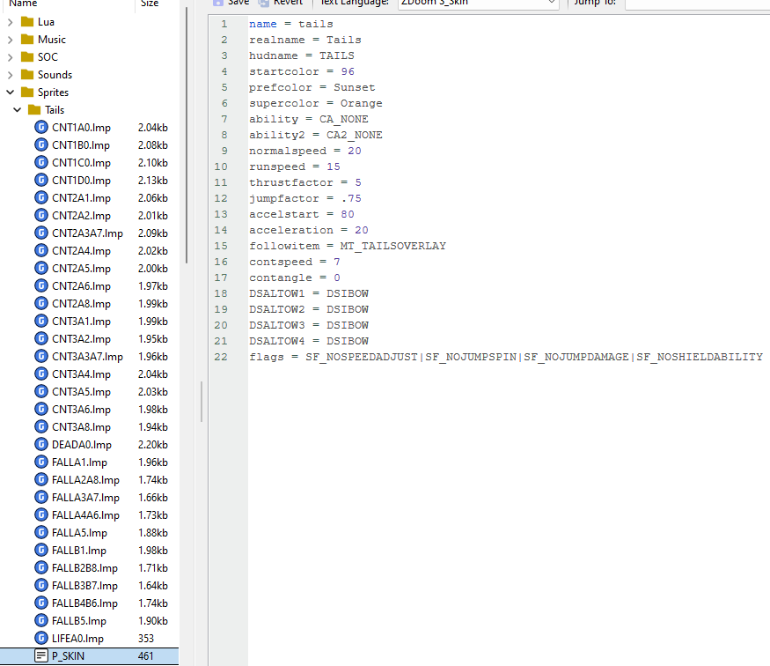Image resolution: width=770 pixels, height=666 pixels.
Task: Click the CNT1D0.lmp graphic icon
Action: point(41,181)
